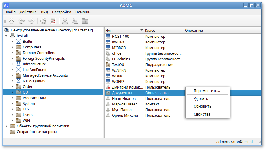Expand the Builtin tree node
Screen dimensions: 266x150
[12, 42]
